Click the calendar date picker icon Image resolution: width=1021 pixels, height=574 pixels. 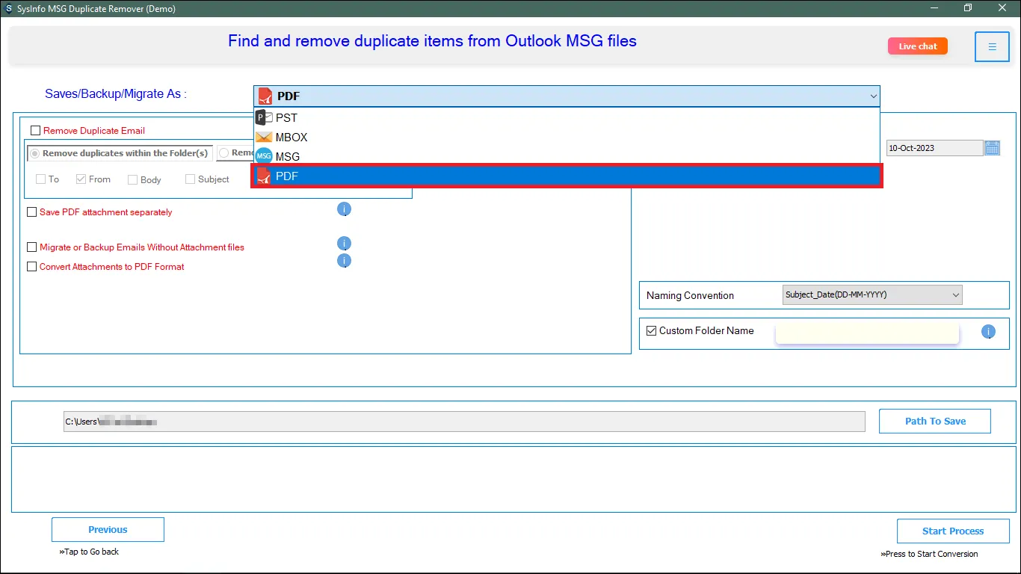pos(992,148)
